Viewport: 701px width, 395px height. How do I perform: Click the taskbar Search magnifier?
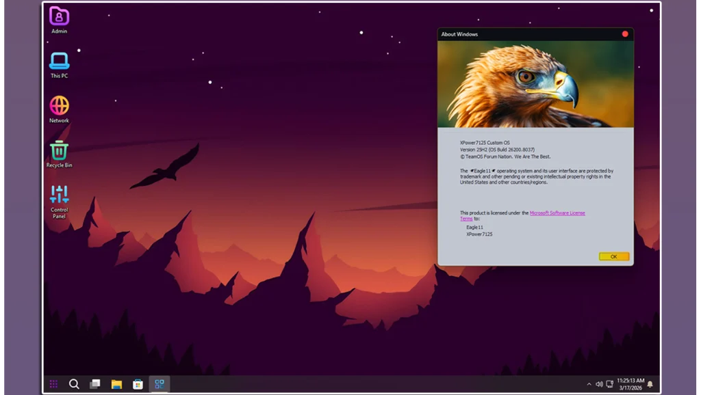click(x=74, y=384)
